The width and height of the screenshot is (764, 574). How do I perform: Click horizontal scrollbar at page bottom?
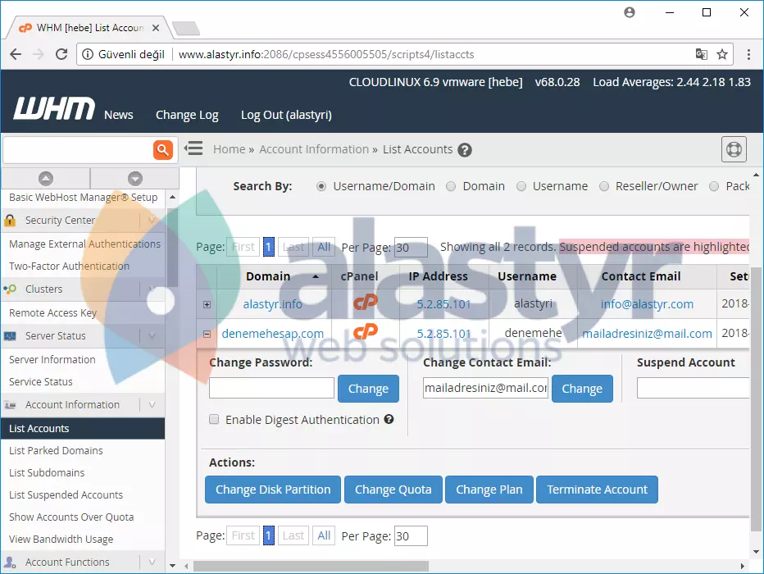pos(311,566)
